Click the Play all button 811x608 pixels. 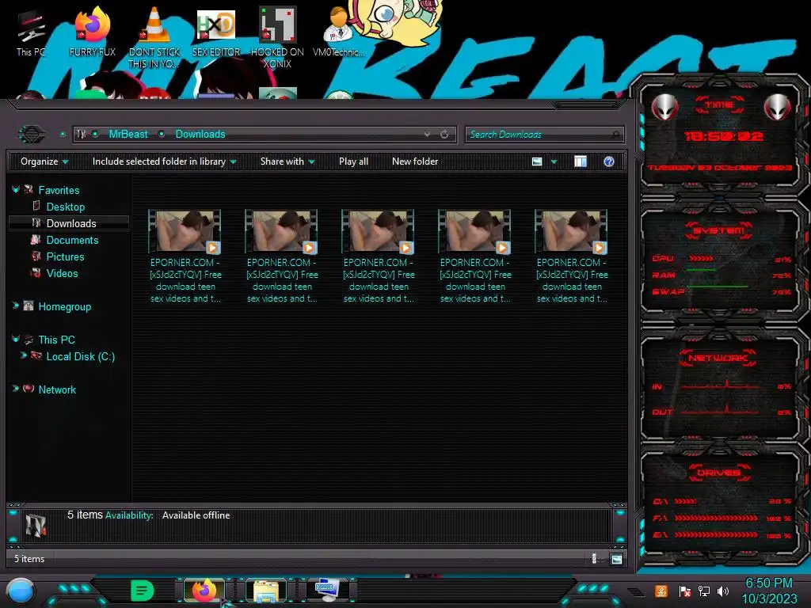click(353, 161)
